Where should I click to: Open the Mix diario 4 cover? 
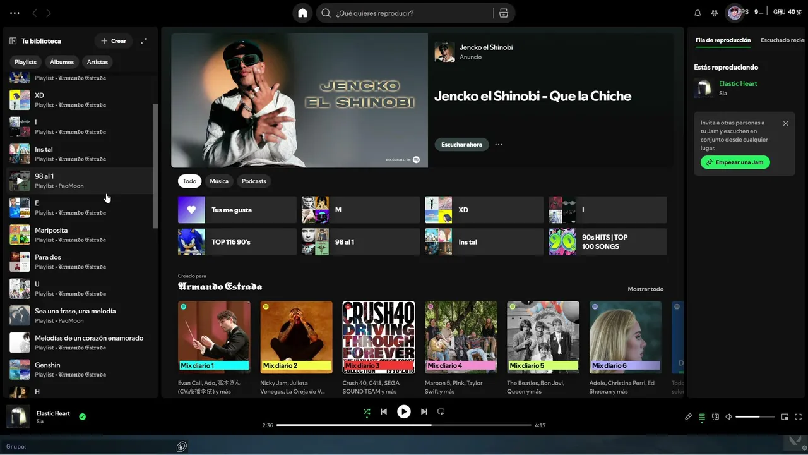tap(461, 337)
